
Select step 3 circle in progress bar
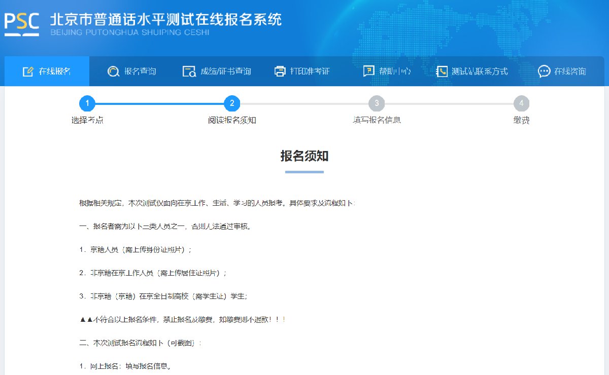coord(377,104)
